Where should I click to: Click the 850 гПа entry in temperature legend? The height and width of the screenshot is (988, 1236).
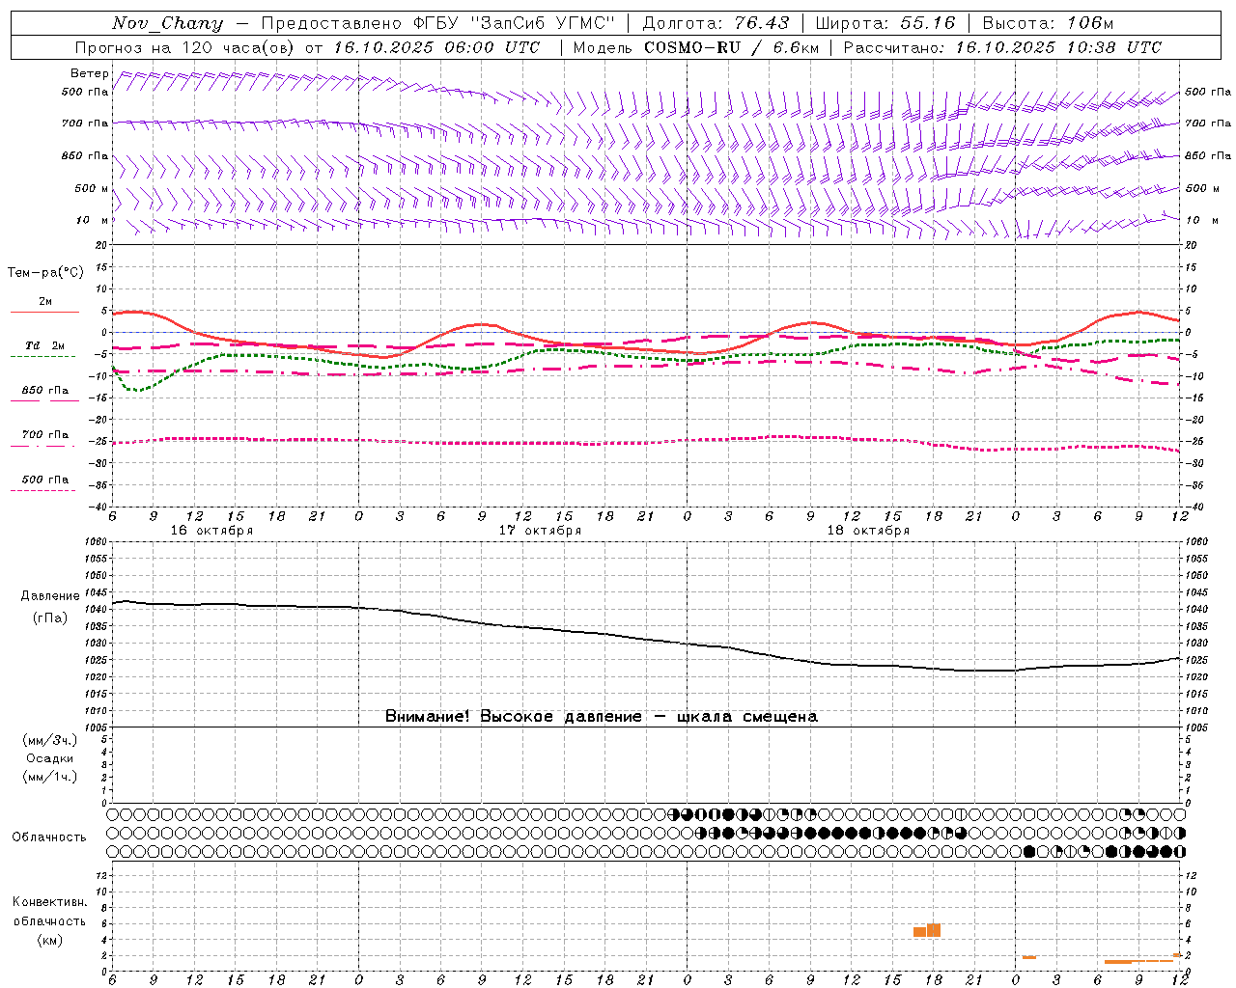tap(44, 391)
